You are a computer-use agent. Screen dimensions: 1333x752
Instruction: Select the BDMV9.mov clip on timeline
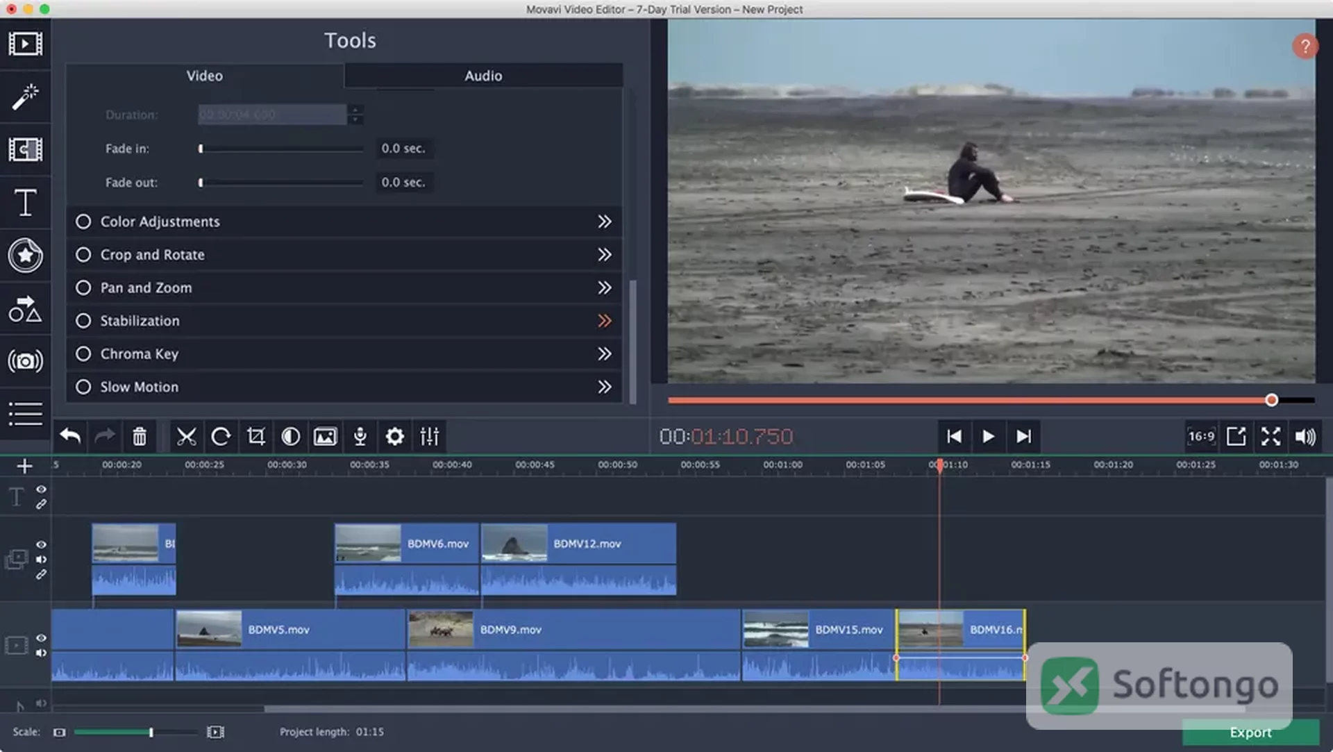573,645
